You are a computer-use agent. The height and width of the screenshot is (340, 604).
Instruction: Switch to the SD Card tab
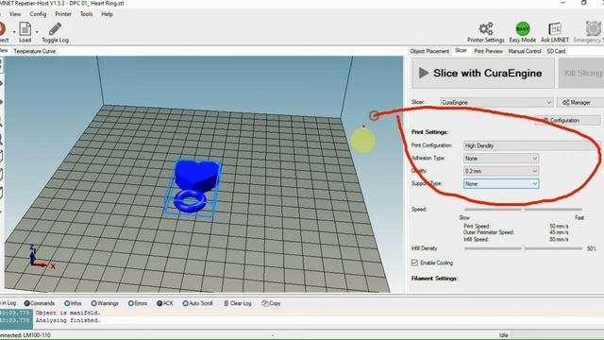pos(556,51)
